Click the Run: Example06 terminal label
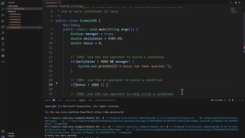This screenshot has height=138, width=245. (x=217, y=100)
